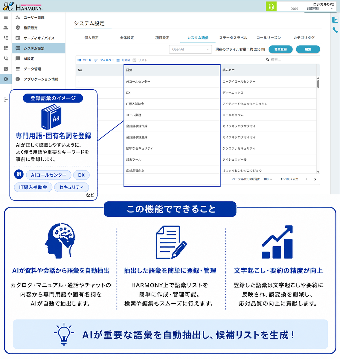340x359 pixels.
Task: Expand the OpenAI engine dropdown
Action: tap(190, 49)
